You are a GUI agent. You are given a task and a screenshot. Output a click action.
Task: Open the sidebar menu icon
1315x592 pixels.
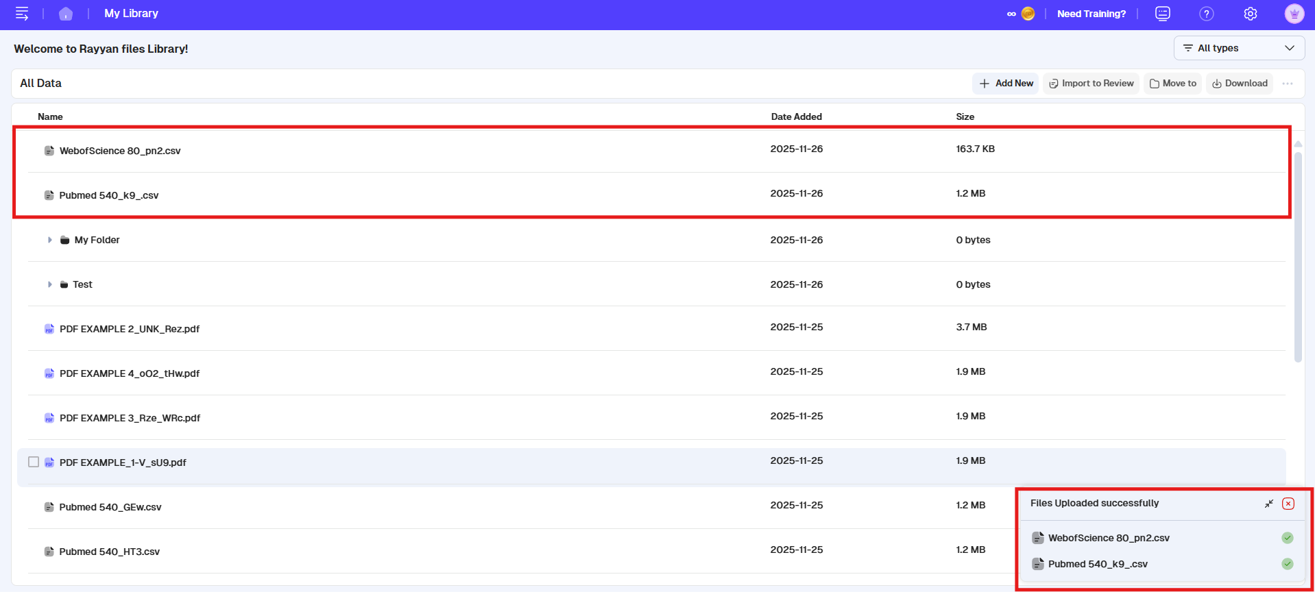tap(22, 14)
